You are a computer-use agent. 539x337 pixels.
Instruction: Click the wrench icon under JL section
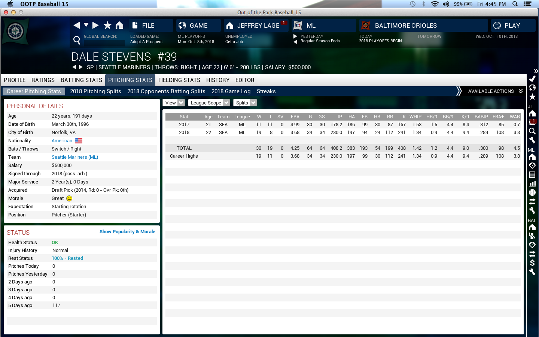[532, 140]
